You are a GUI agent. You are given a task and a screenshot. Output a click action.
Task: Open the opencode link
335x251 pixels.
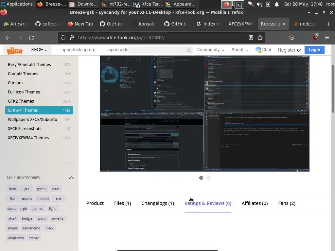pos(118,50)
